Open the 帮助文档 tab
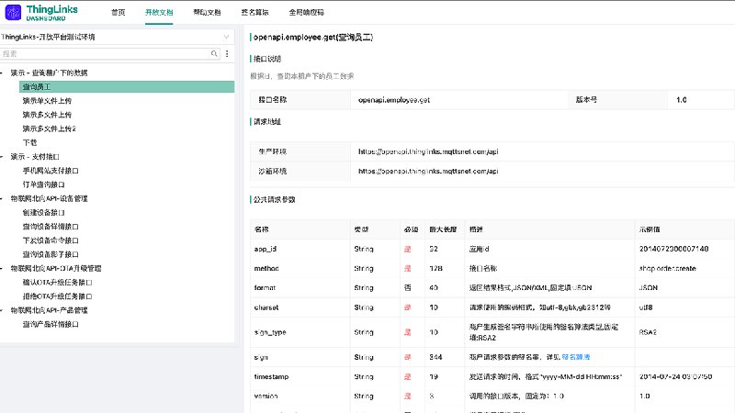 [207, 12]
